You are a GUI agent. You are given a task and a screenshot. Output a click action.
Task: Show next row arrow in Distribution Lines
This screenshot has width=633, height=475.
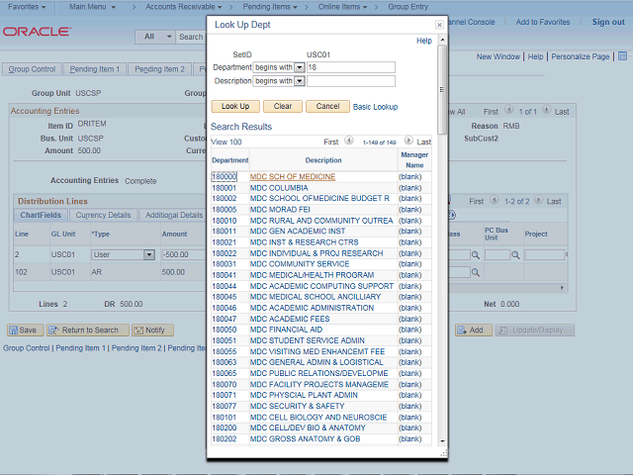click(538, 200)
